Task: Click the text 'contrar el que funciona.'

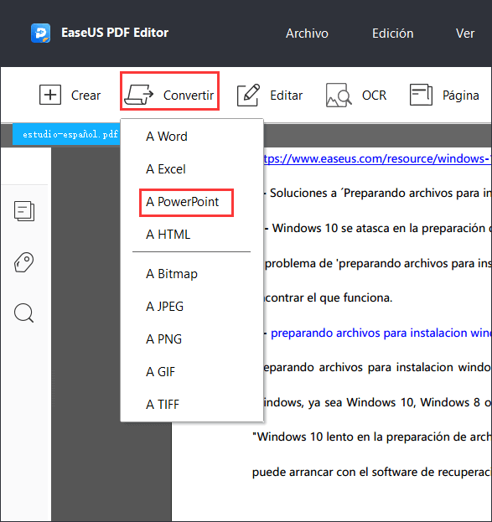Action: [328, 297]
